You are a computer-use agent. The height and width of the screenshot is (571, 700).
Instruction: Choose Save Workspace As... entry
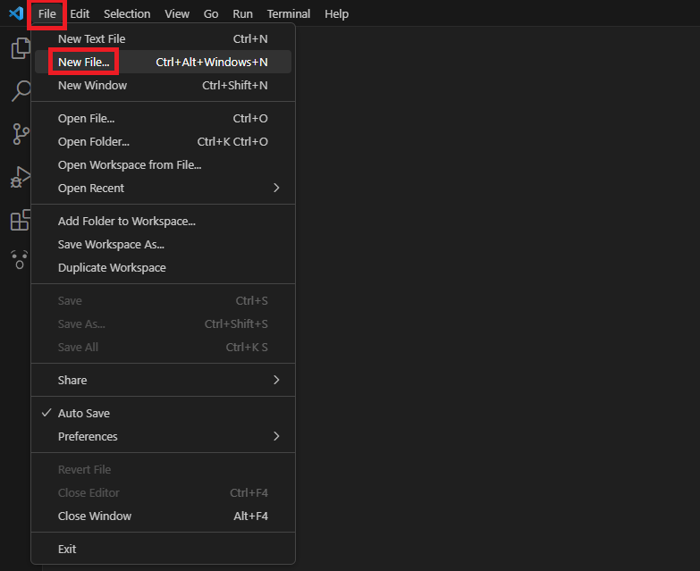111,244
